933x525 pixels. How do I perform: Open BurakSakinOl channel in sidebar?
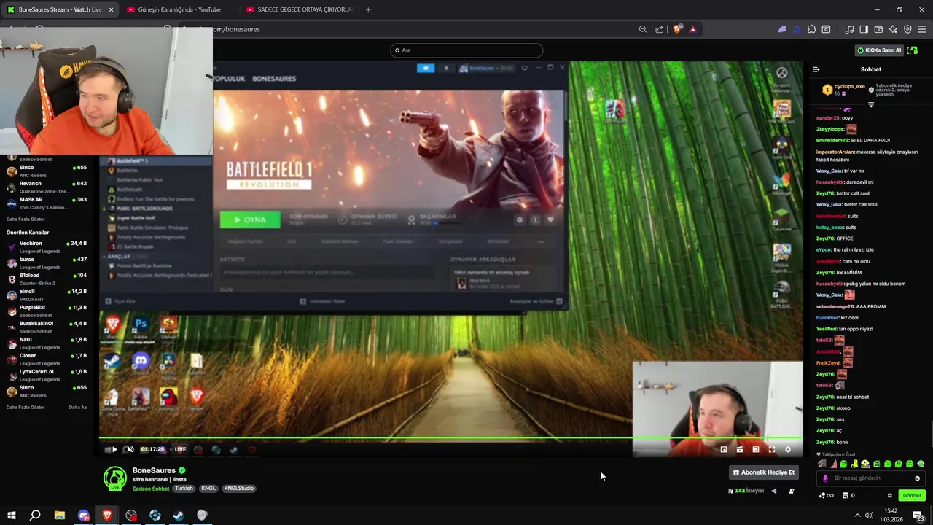tap(47, 327)
